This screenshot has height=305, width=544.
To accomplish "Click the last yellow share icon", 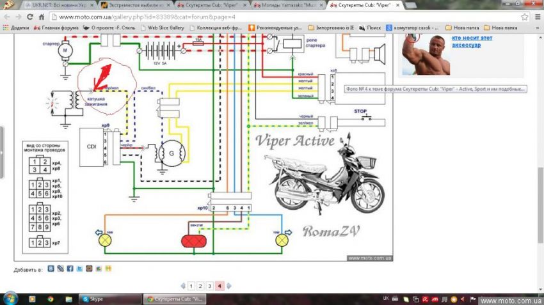I will 108,269.
